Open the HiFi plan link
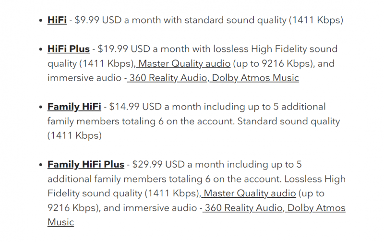384x242 pixels. pyautogui.click(x=57, y=20)
